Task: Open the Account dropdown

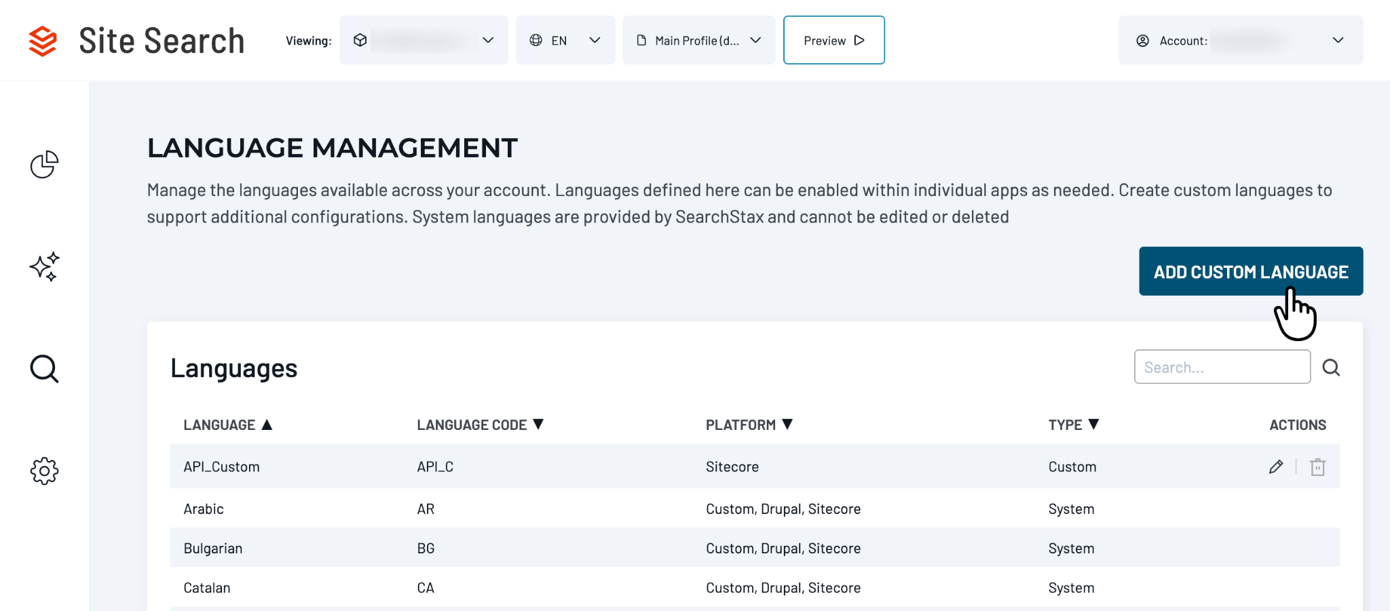Action: point(1240,40)
